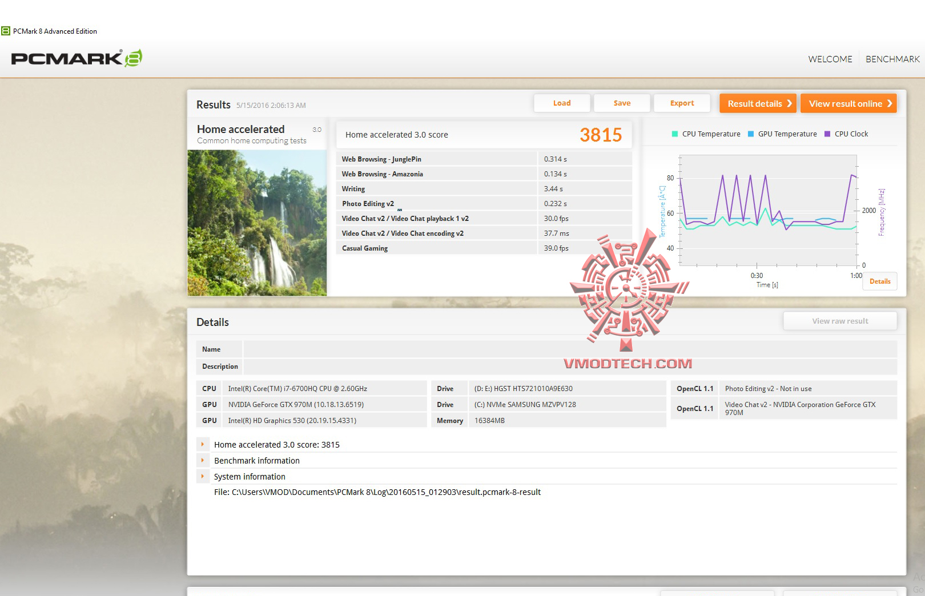The width and height of the screenshot is (925, 596).
Task: Click the temperature and clock chart
Action: 769,210
